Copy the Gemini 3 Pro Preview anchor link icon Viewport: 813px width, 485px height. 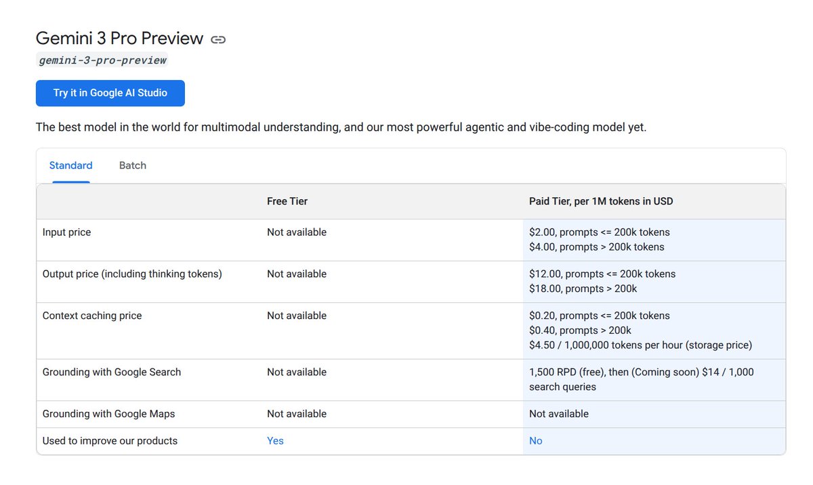tap(218, 39)
